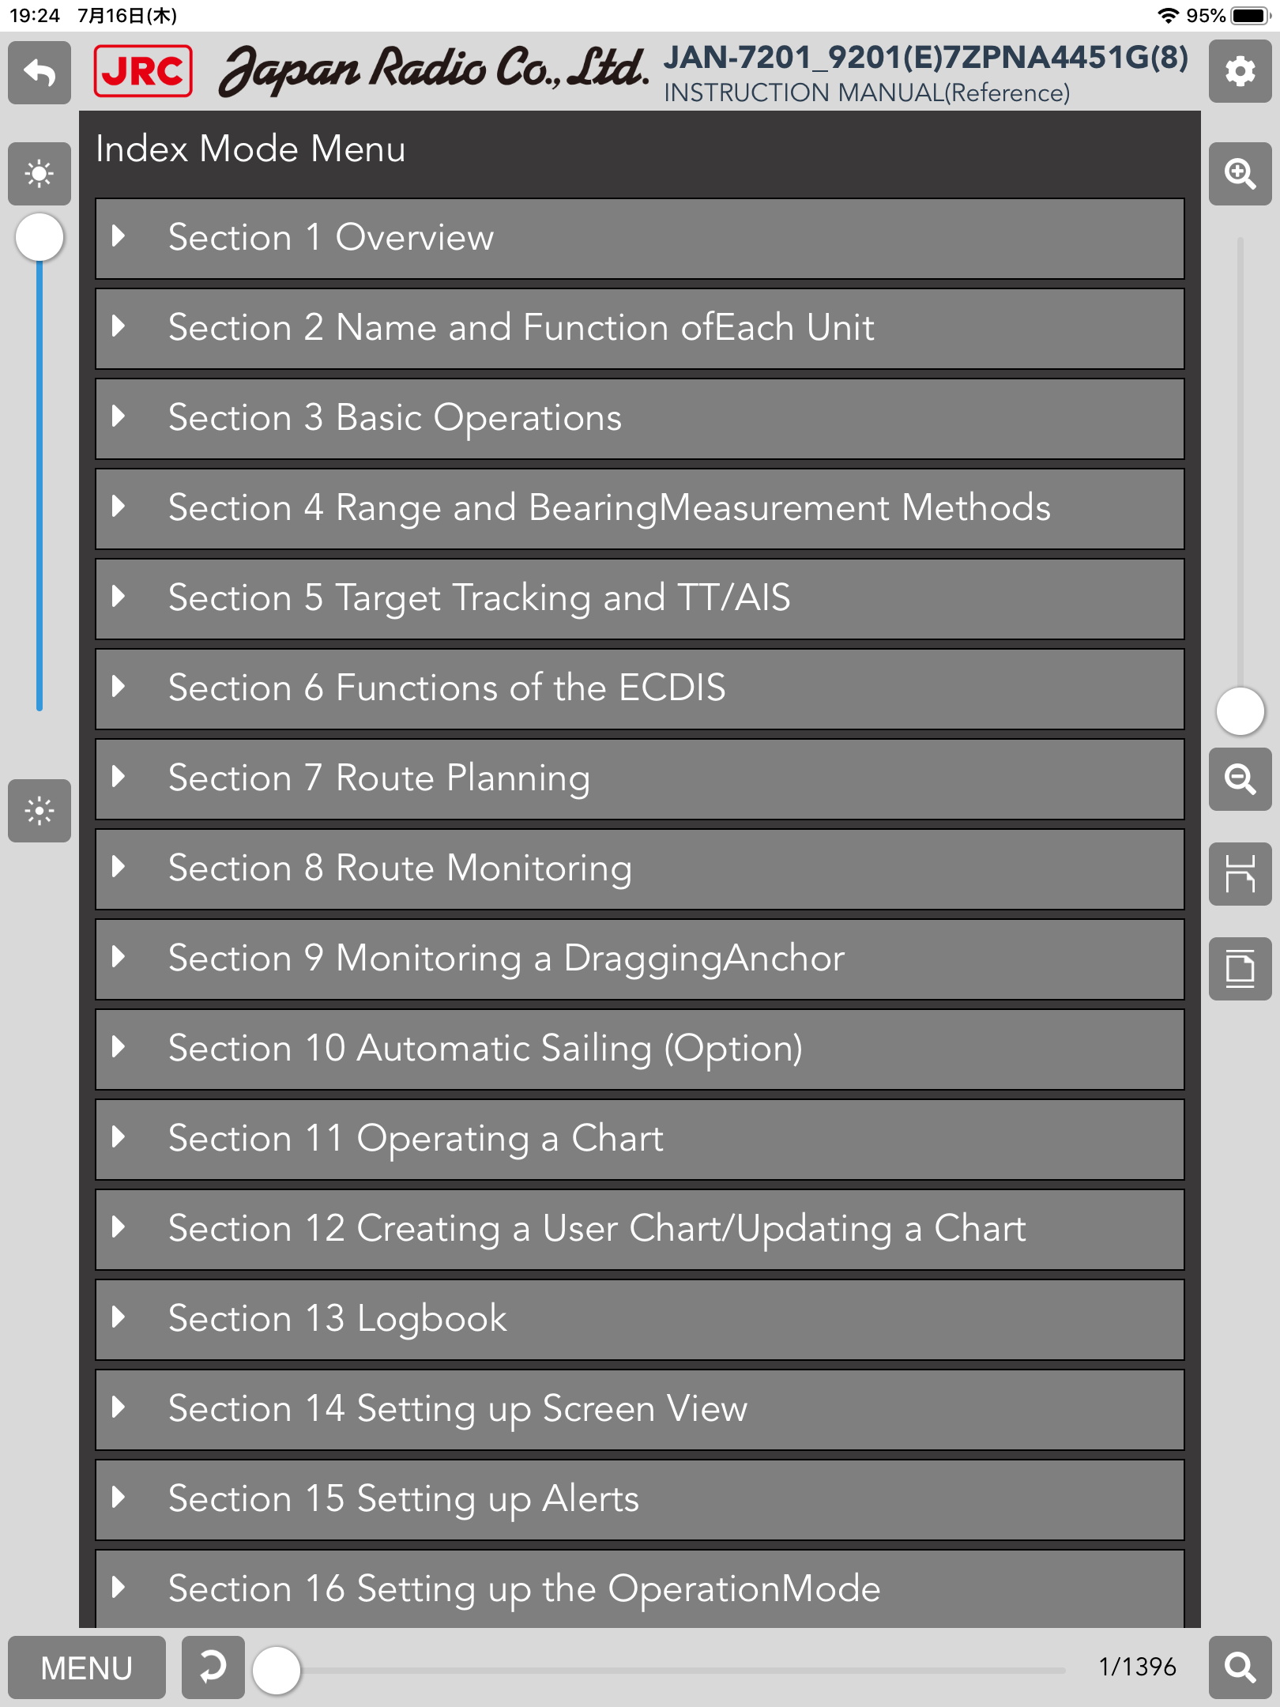Click the refresh arrow icon beside MENU
1280x1707 pixels.
pos(213,1667)
